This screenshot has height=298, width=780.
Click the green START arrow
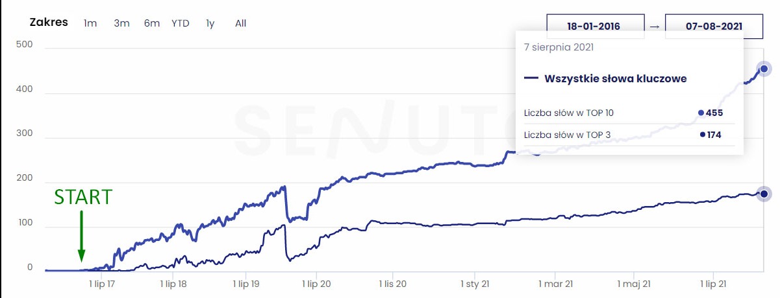81,235
